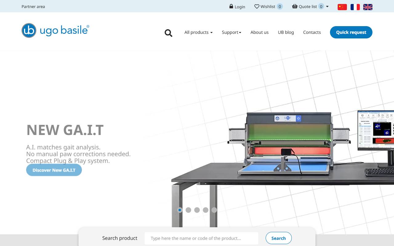Select the fifth carousel slide dot

214,210
